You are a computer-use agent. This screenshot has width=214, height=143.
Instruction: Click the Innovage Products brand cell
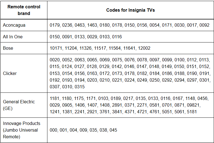click(22, 130)
